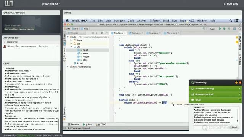Click the presenter entry Школа Программирования
The height and width of the screenshot is (137, 244).
[x=28, y=46]
